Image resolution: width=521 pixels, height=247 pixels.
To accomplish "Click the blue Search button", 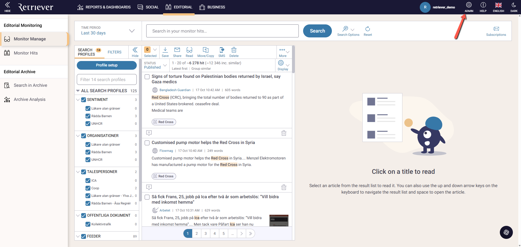I will coord(317,31).
